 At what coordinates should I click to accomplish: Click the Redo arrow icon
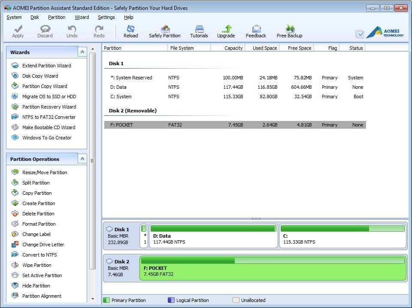(x=99, y=28)
